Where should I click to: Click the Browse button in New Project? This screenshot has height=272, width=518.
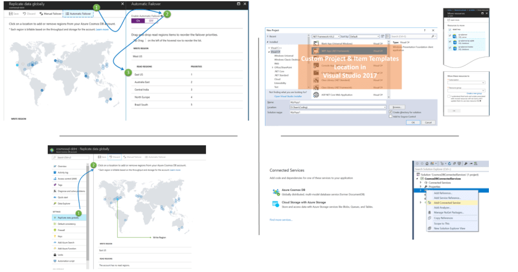(398, 107)
